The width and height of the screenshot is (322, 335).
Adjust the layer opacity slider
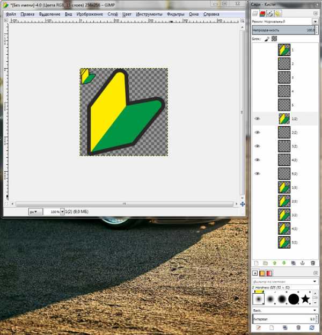click(x=283, y=30)
